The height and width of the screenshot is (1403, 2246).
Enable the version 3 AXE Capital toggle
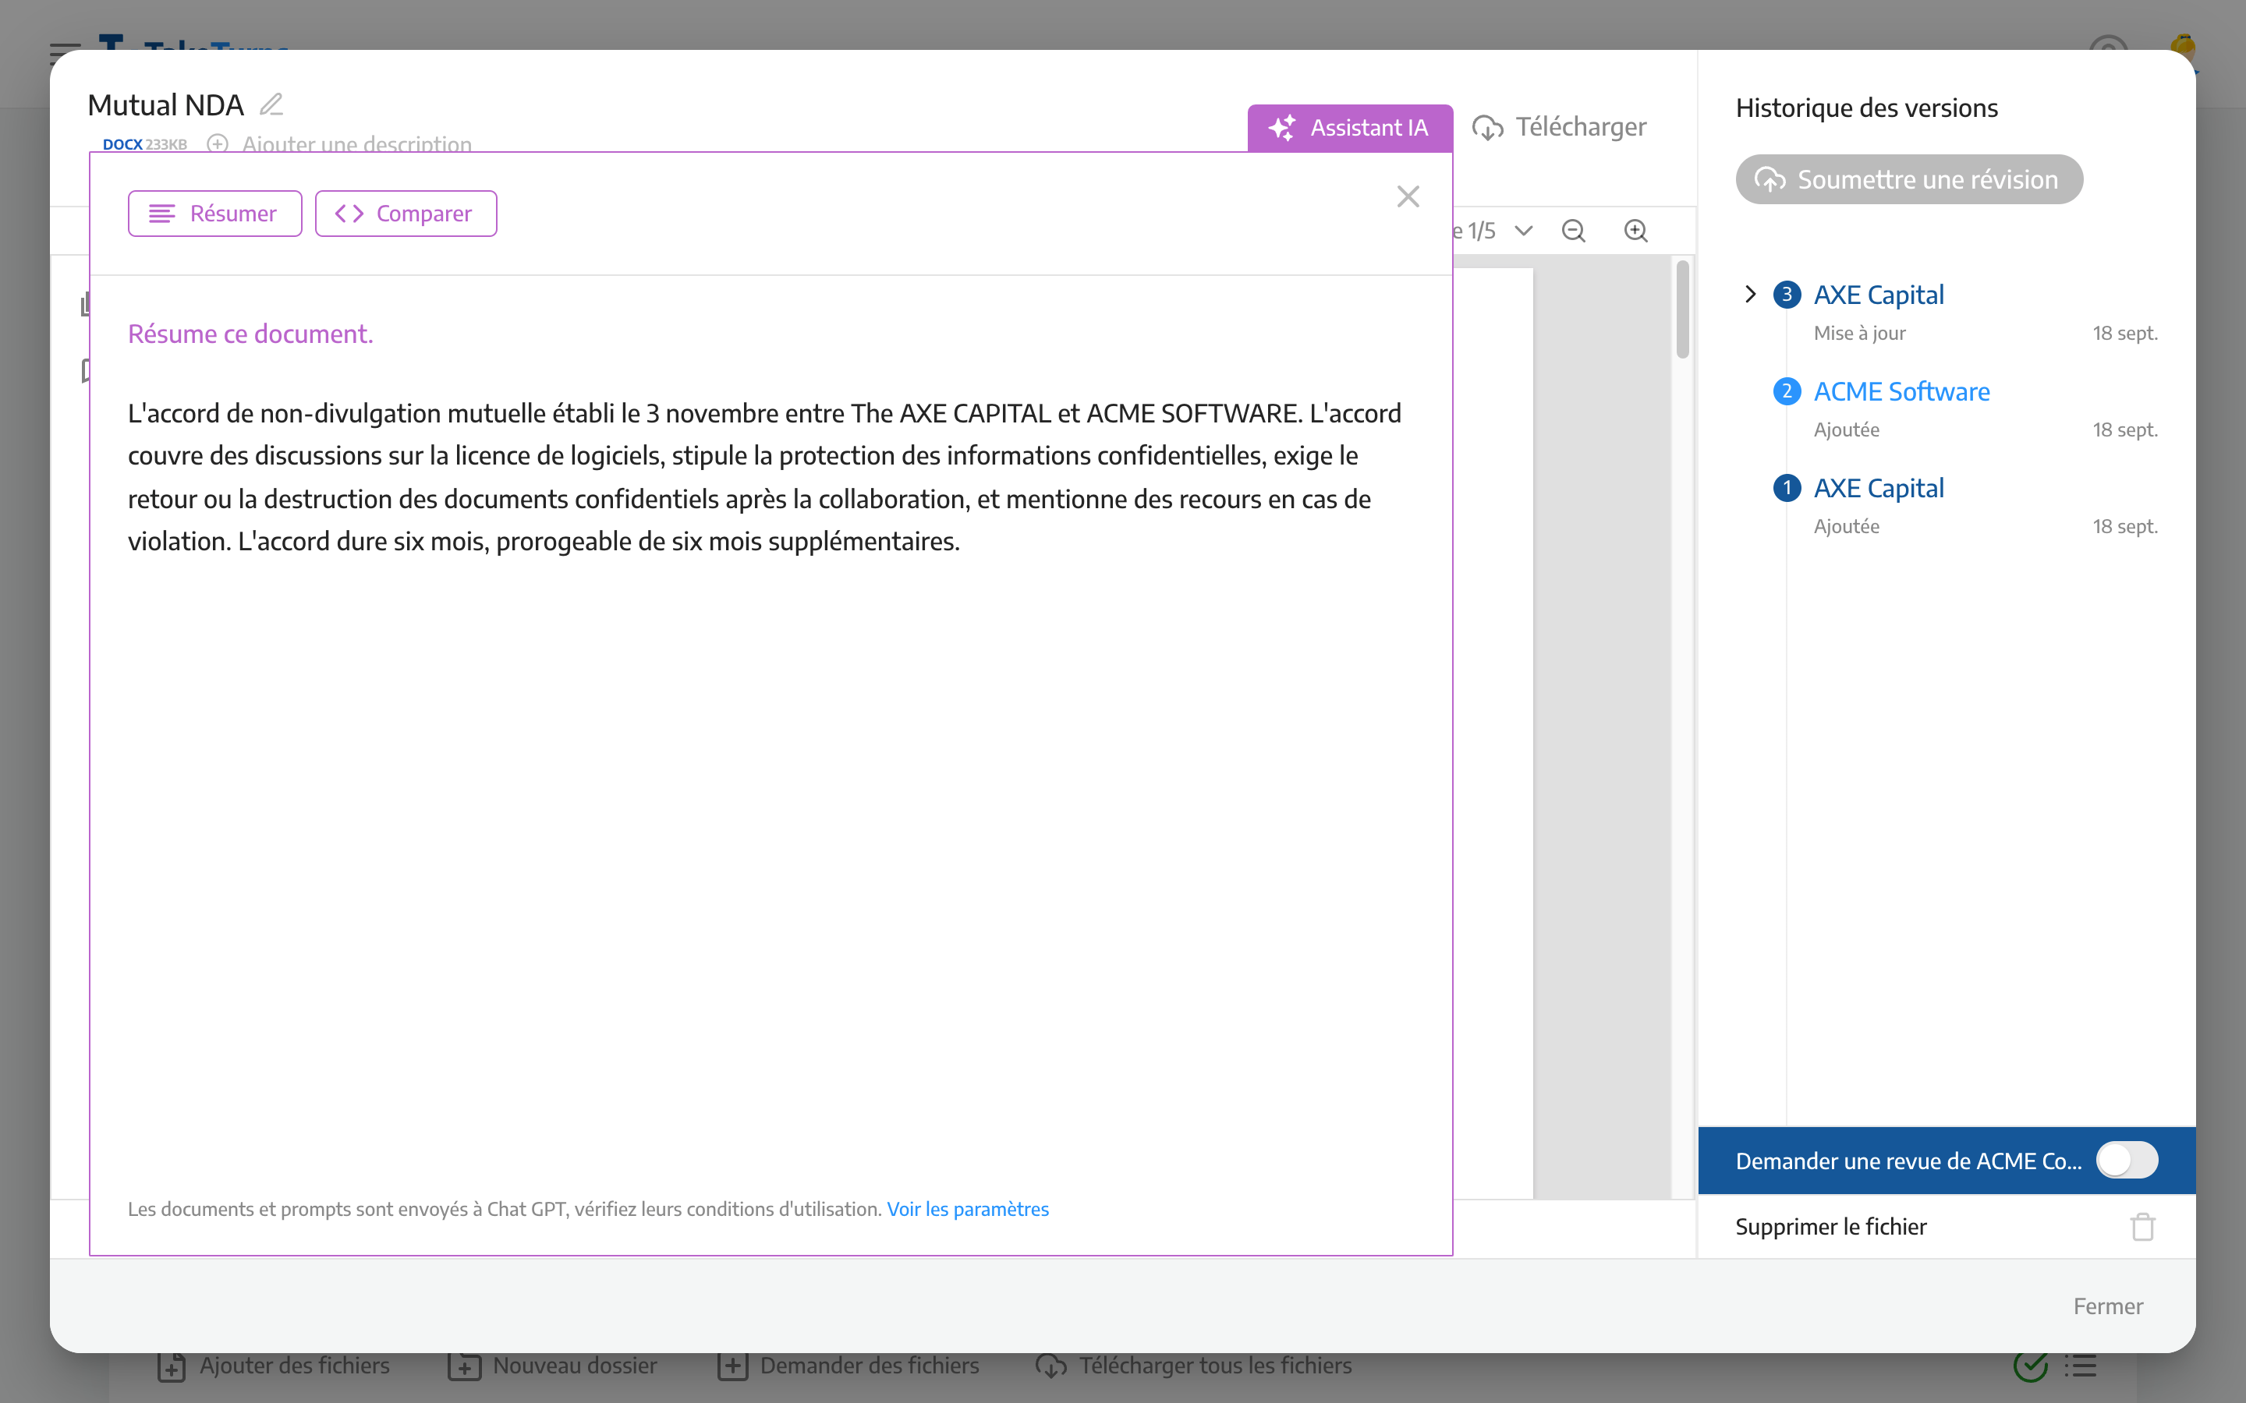pos(1752,292)
